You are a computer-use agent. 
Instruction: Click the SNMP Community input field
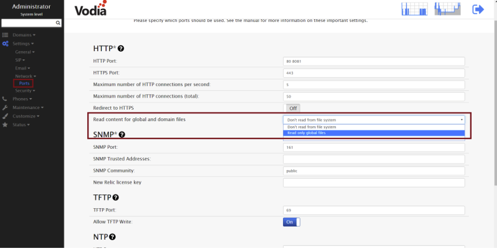[373, 171]
